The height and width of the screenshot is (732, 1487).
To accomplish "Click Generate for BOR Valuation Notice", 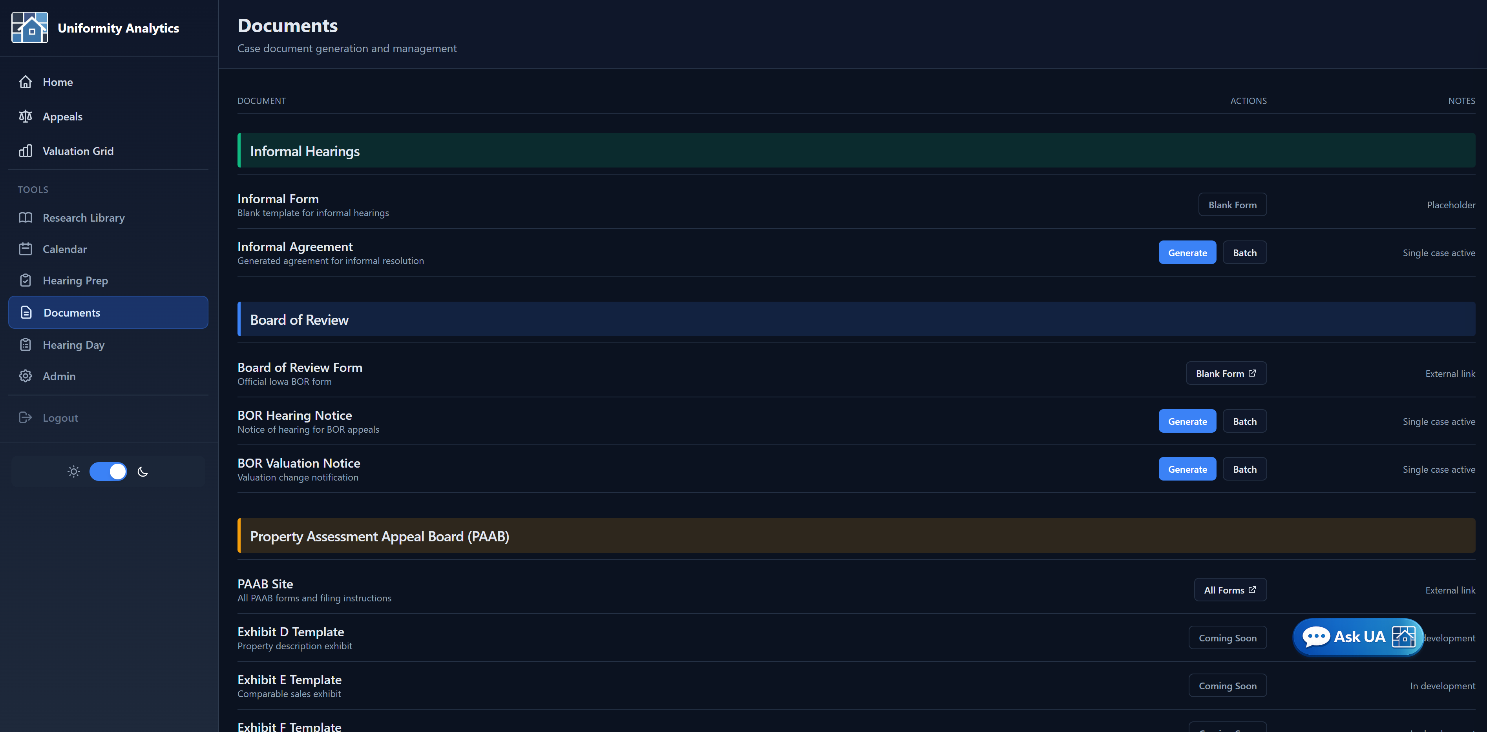I will pos(1187,470).
